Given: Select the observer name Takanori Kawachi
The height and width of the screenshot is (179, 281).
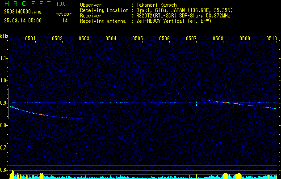Looking at the screenshot, I should [159, 5].
